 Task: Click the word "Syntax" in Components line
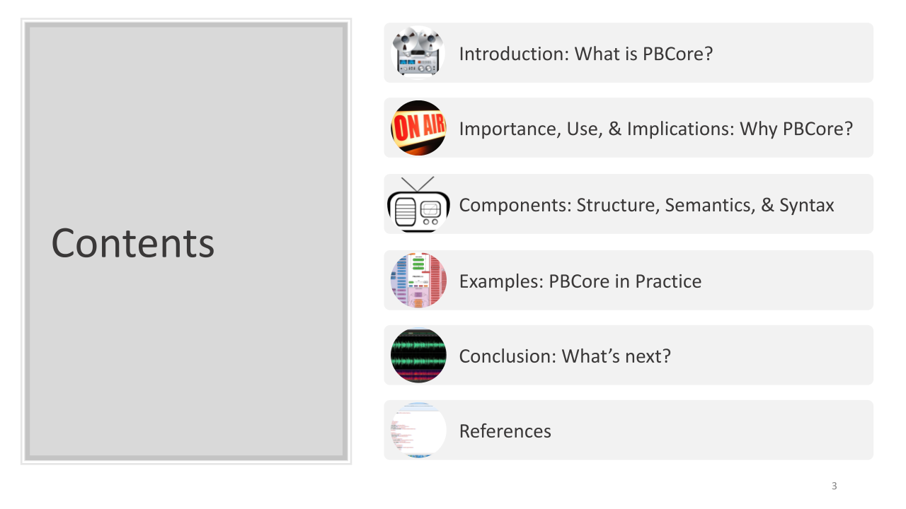click(806, 205)
